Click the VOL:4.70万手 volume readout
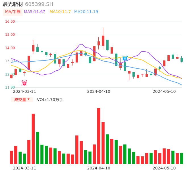Screen dimensions: 195x172 (x=50, y=100)
